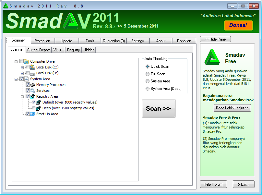Select the Memory Processes tree label
The height and width of the screenshot is (195, 262).
(x=51, y=85)
